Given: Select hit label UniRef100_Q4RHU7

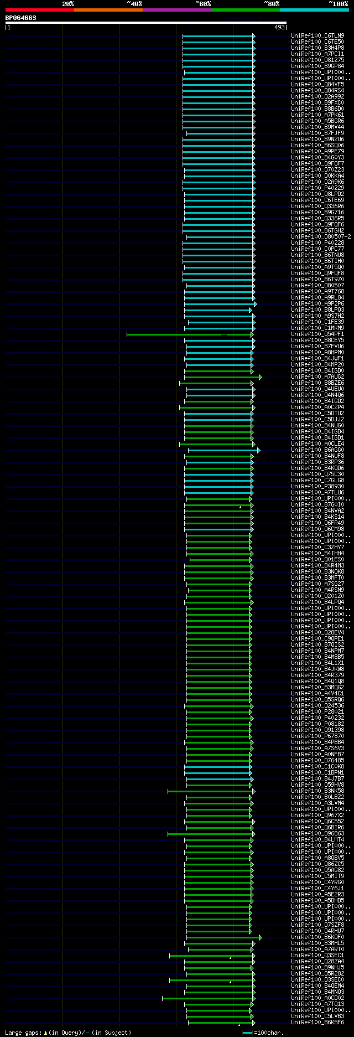Looking at the screenshot, I should point(317,931).
